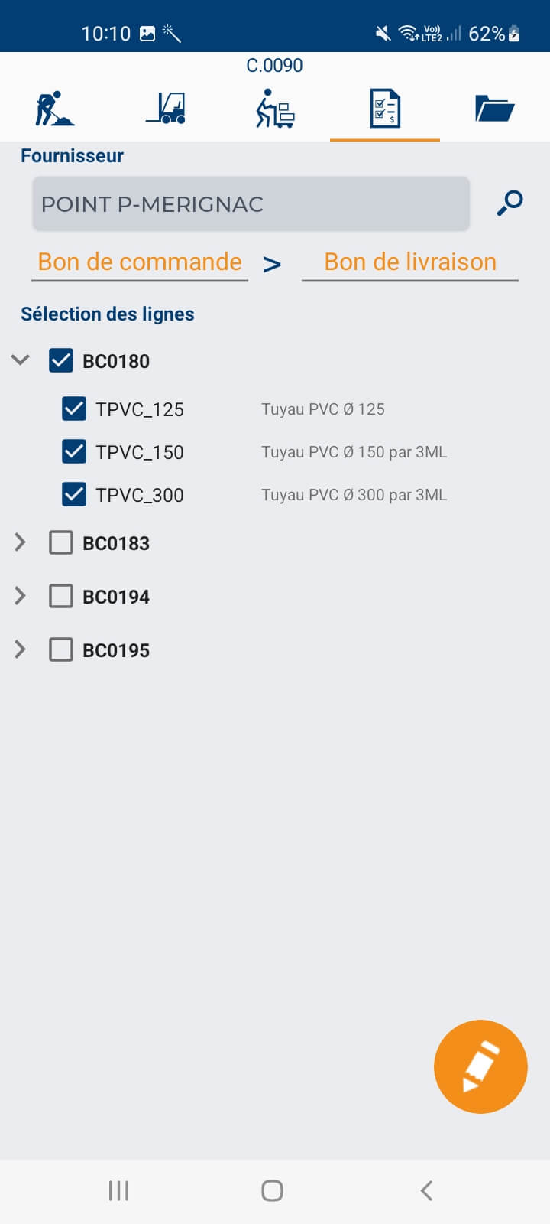The image size is (550, 1224).
Task: Open the worker digging icon tab
Action: pos(55,109)
